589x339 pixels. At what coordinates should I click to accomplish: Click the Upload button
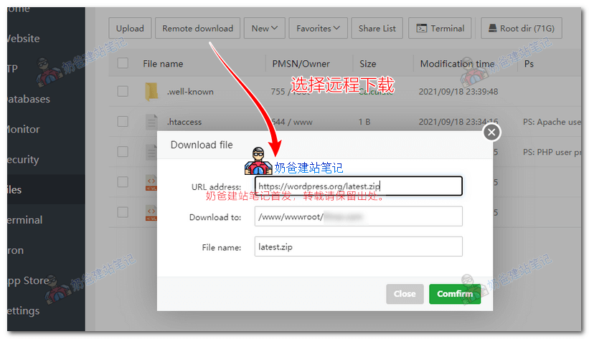tap(130, 29)
